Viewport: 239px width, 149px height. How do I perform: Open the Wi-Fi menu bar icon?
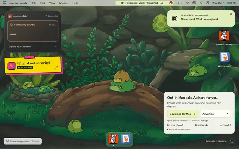coord(187,3)
